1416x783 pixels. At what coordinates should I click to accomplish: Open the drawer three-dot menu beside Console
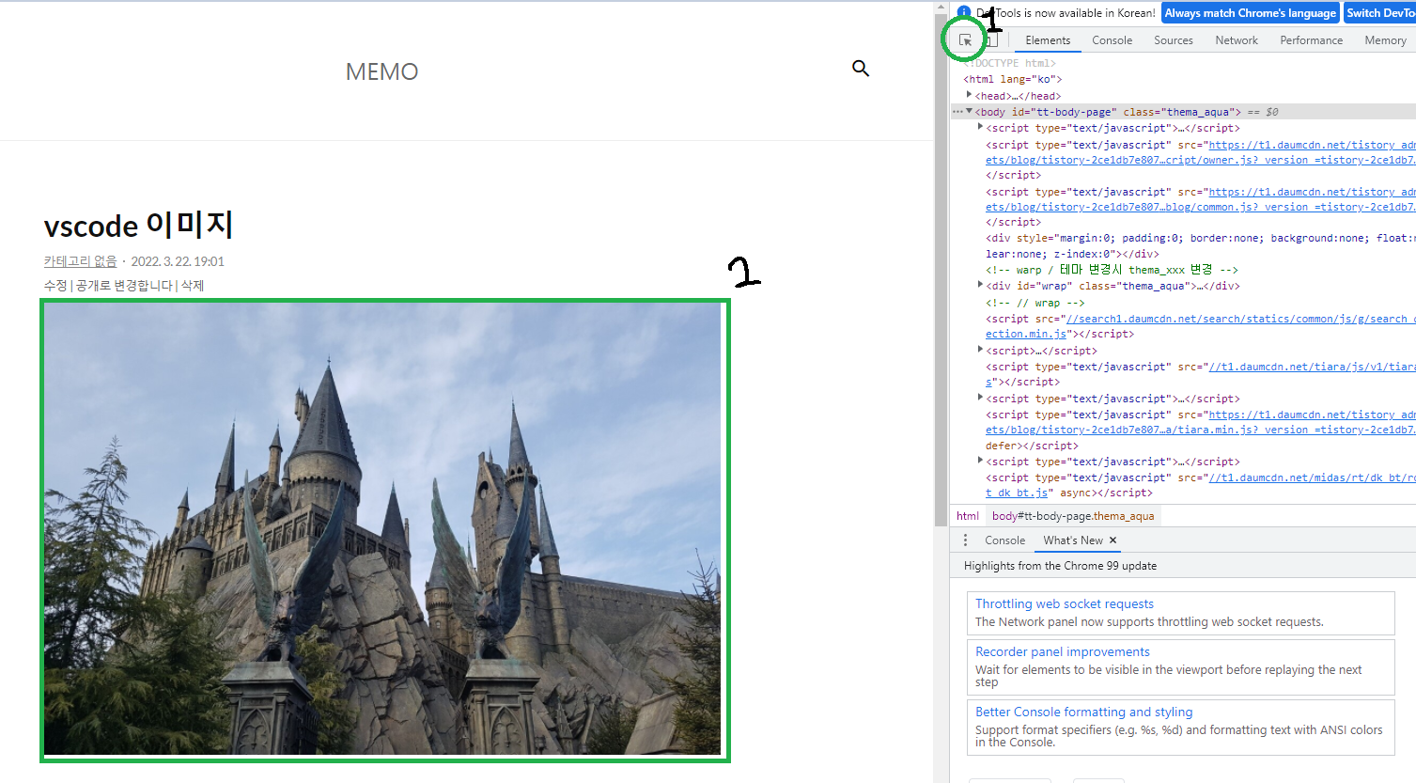pos(965,540)
